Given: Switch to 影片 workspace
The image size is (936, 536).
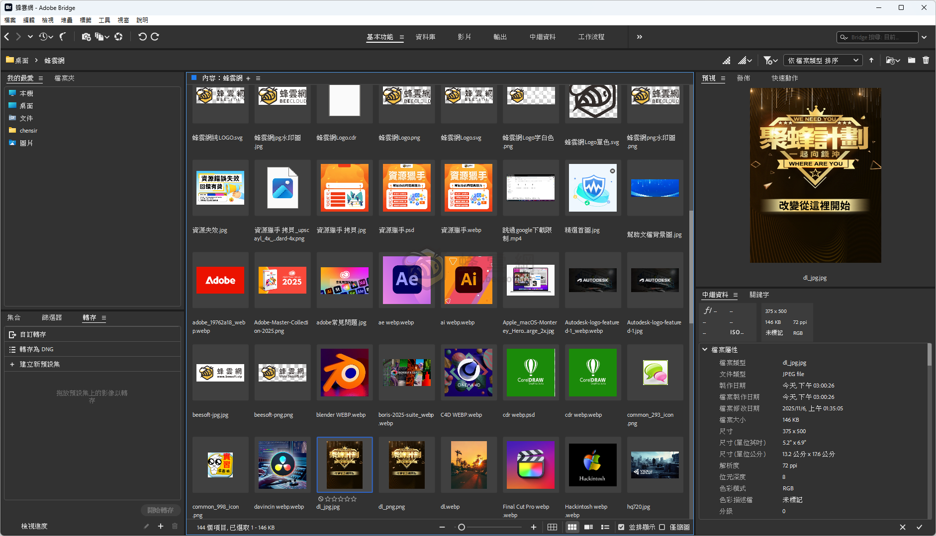Looking at the screenshot, I should coord(465,37).
